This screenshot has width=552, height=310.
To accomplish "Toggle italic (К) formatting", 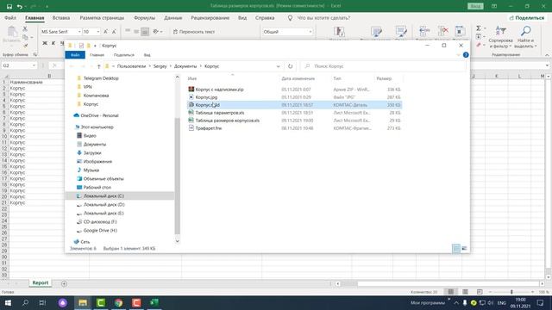I will click(x=53, y=43).
